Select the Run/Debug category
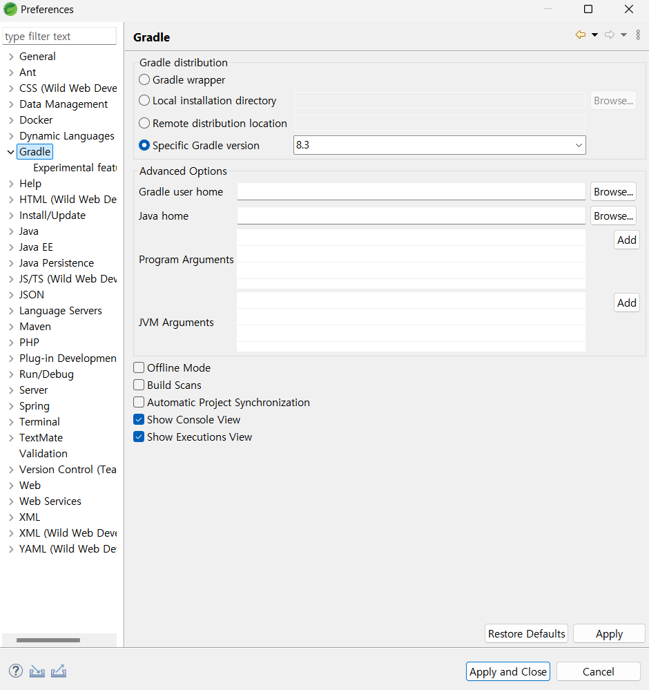 [46, 374]
